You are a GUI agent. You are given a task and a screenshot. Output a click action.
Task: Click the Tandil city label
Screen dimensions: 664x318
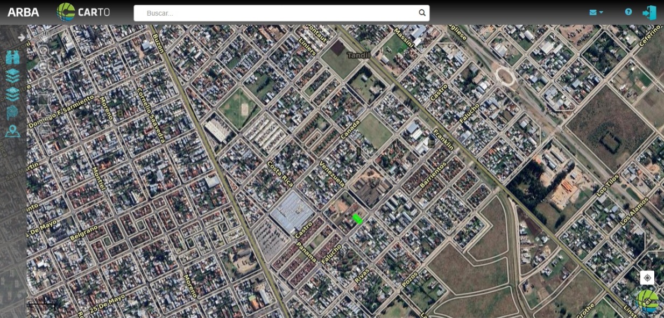point(358,55)
